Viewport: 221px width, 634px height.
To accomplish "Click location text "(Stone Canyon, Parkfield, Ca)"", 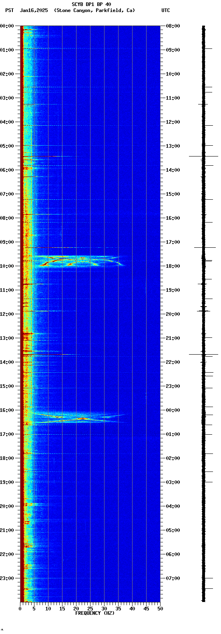I will pos(94,10).
